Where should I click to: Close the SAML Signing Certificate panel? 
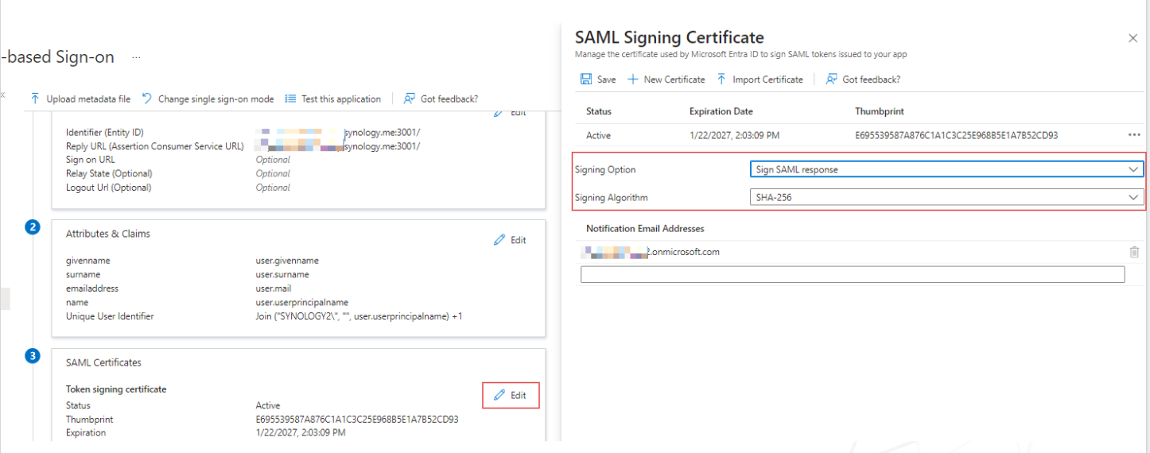1133,38
